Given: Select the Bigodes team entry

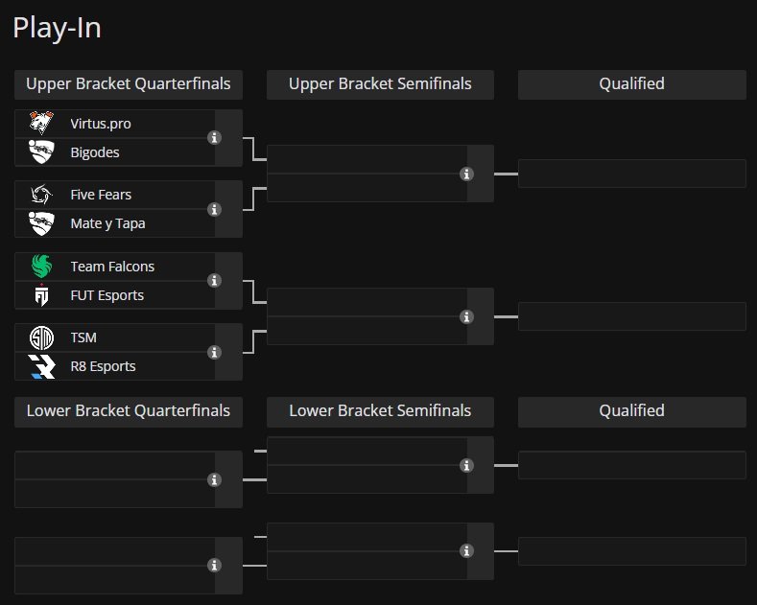Looking at the screenshot, I should tap(115, 152).
